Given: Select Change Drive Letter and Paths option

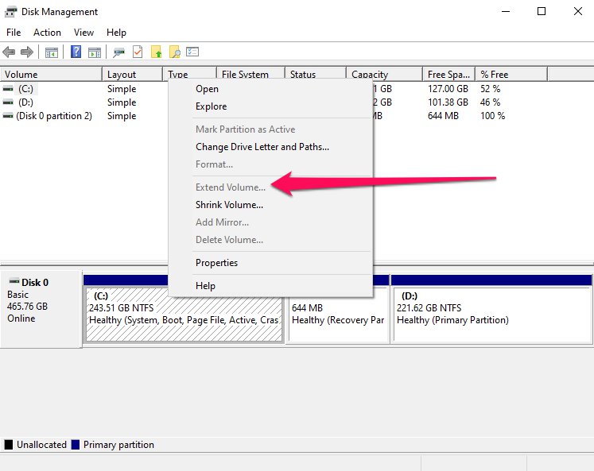Looking at the screenshot, I should point(262,147).
